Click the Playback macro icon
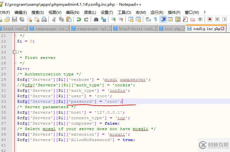 pyautogui.click(x=225, y=19)
